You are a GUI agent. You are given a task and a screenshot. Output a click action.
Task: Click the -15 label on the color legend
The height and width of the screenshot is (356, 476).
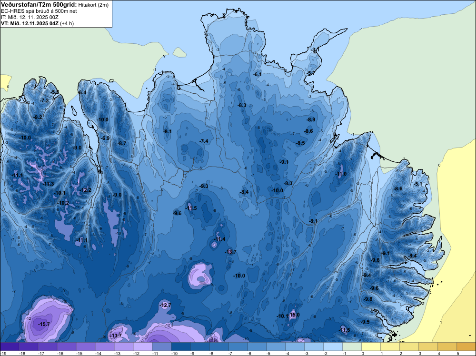[79, 353]
